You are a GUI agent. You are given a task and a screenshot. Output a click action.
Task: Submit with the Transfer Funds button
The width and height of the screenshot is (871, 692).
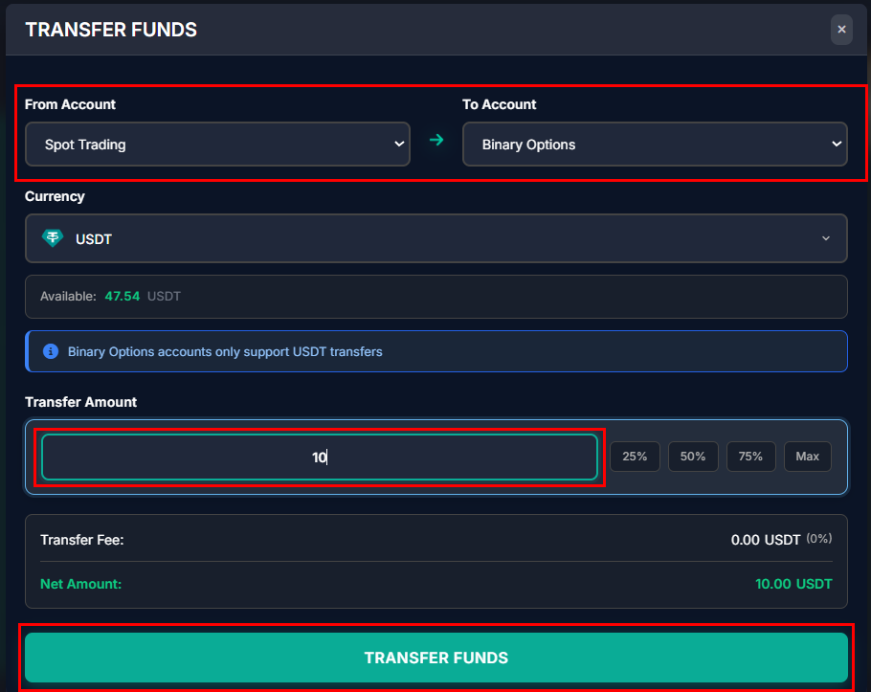[x=435, y=658]
